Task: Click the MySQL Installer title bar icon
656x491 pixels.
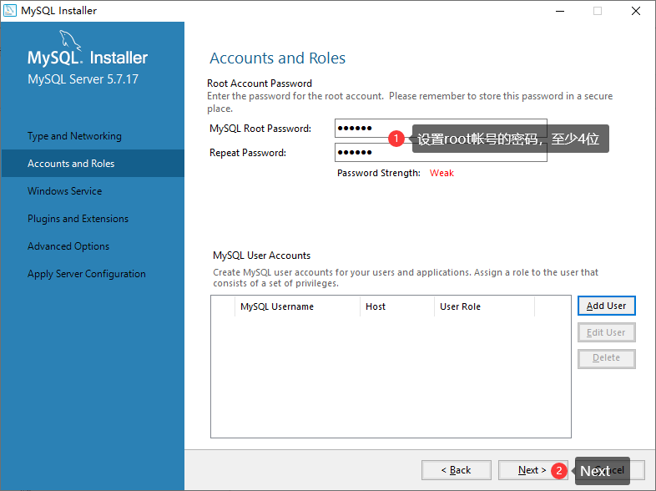Action: click(x=10, y=11)
